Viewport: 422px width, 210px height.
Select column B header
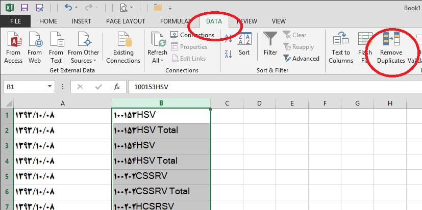tap(161, 103)
